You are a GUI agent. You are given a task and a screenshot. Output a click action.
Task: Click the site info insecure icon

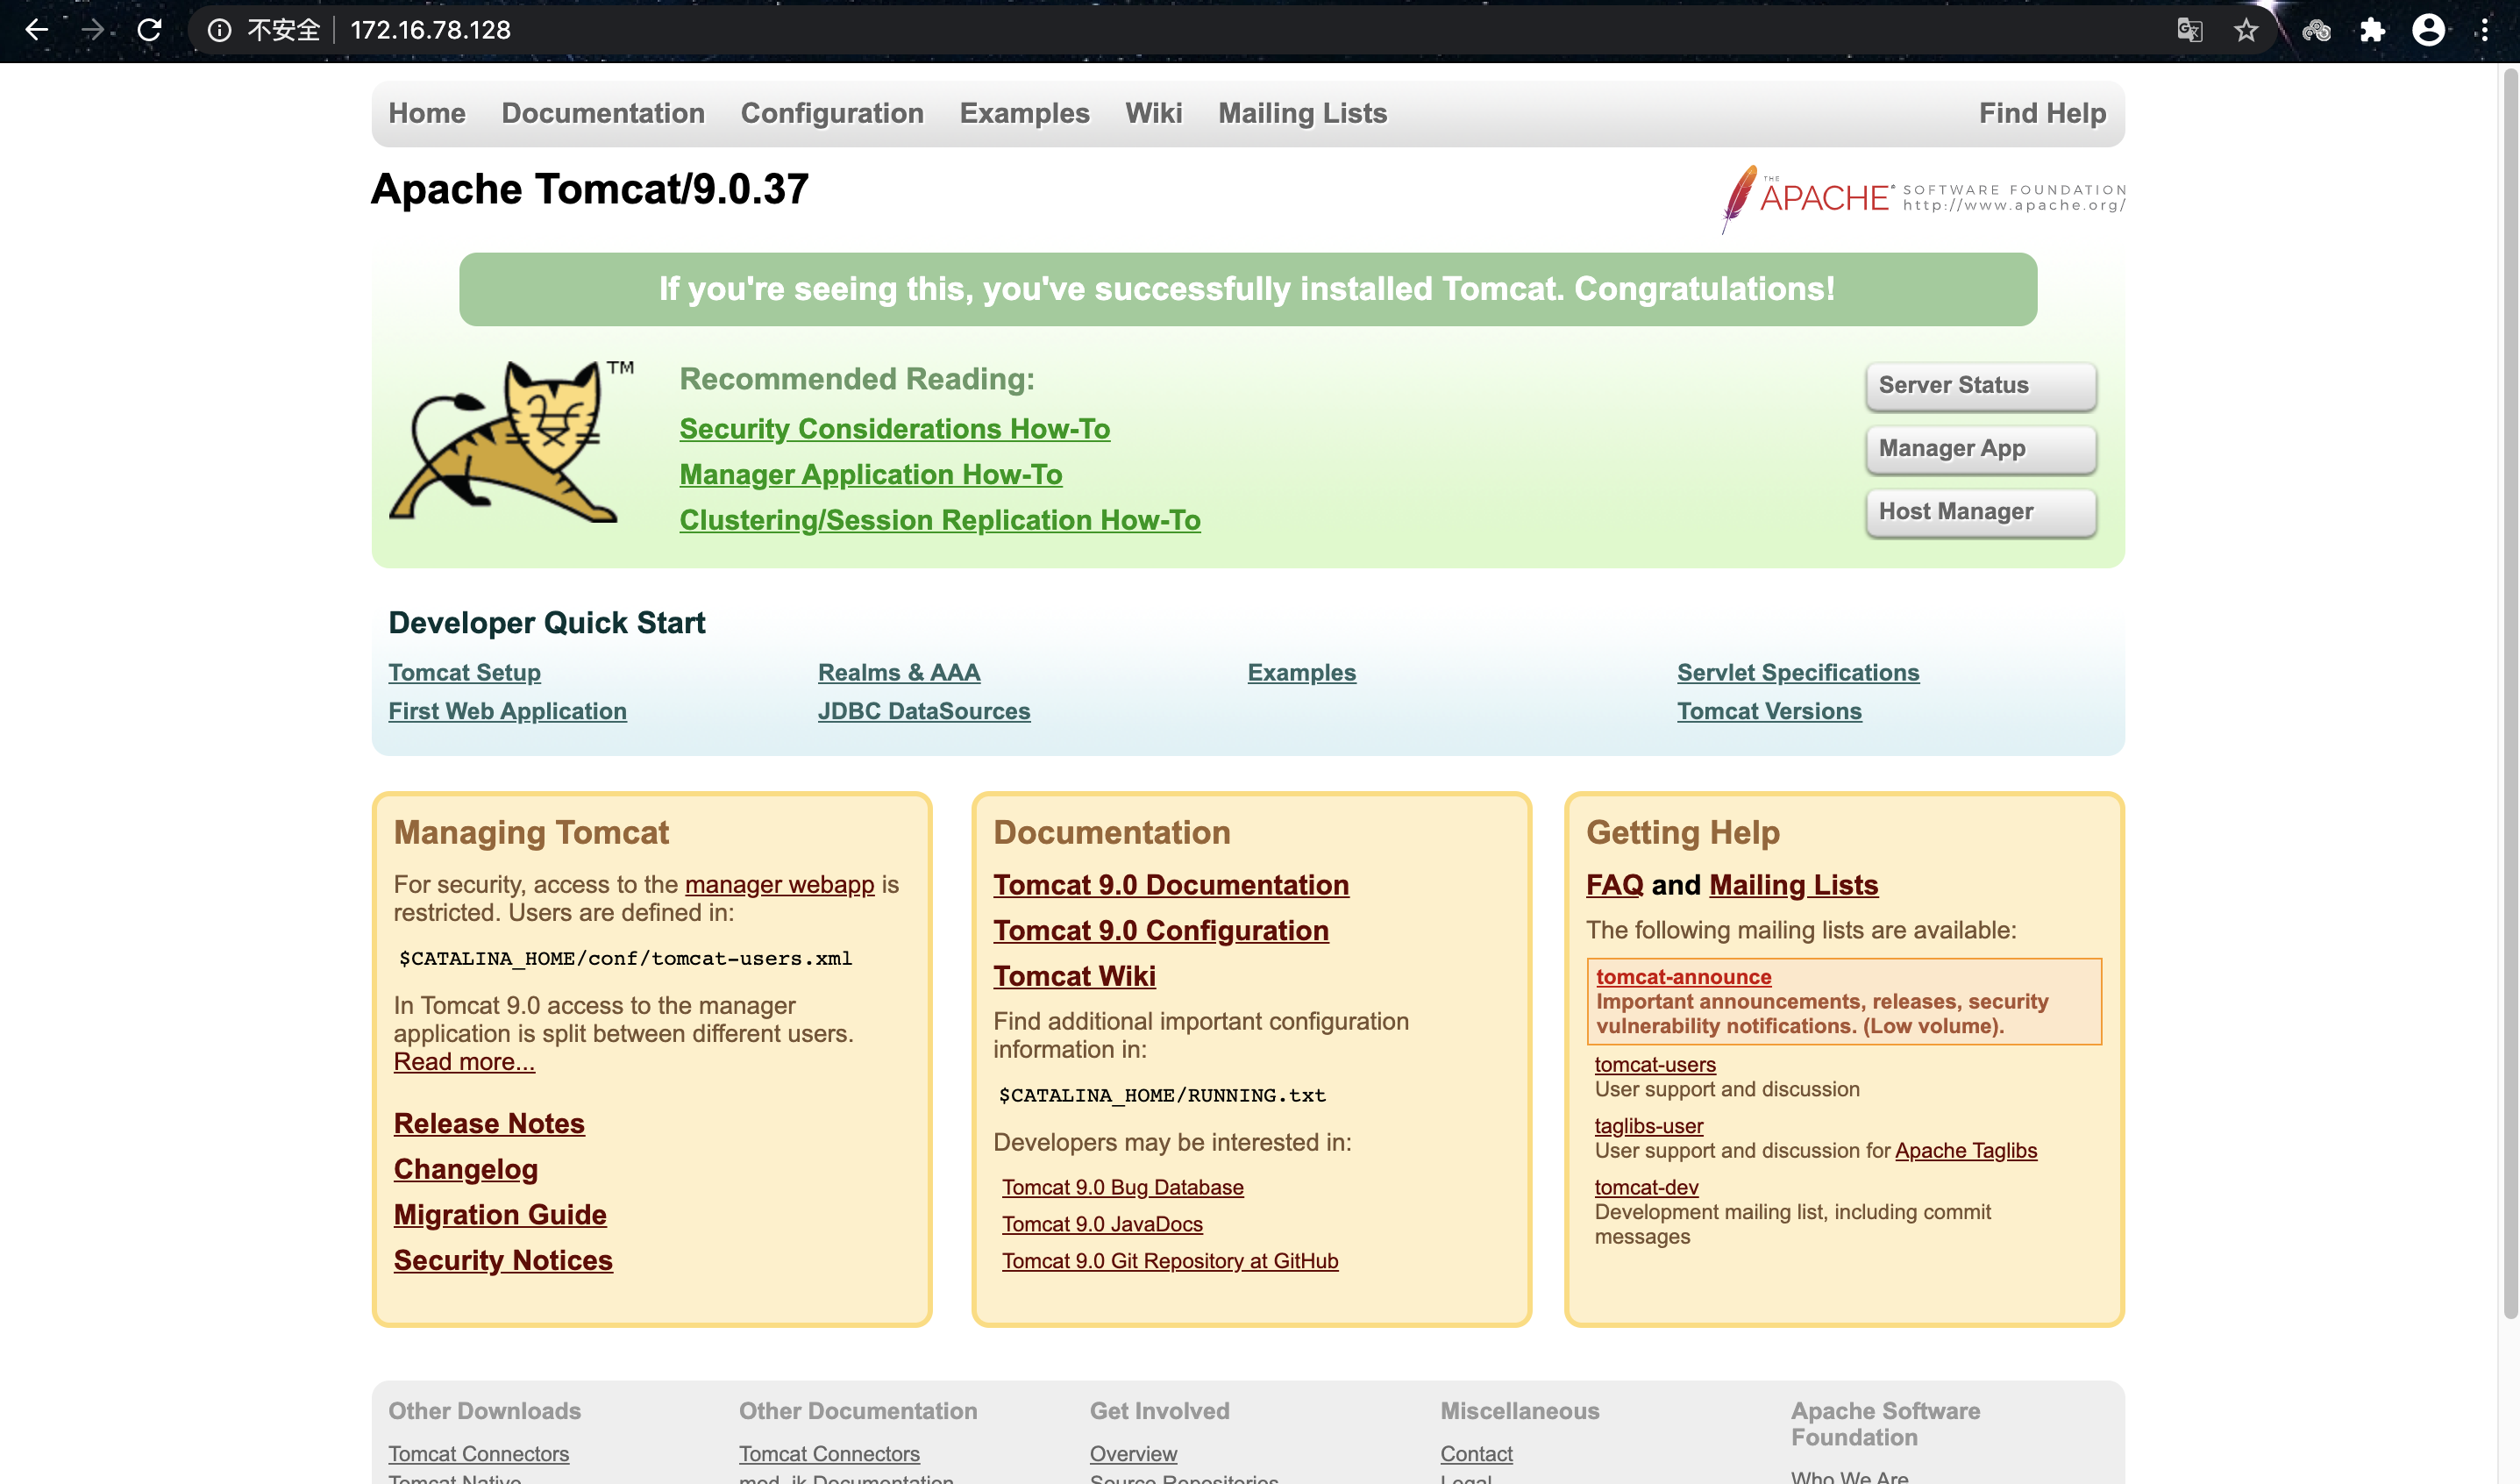point(219,30)
